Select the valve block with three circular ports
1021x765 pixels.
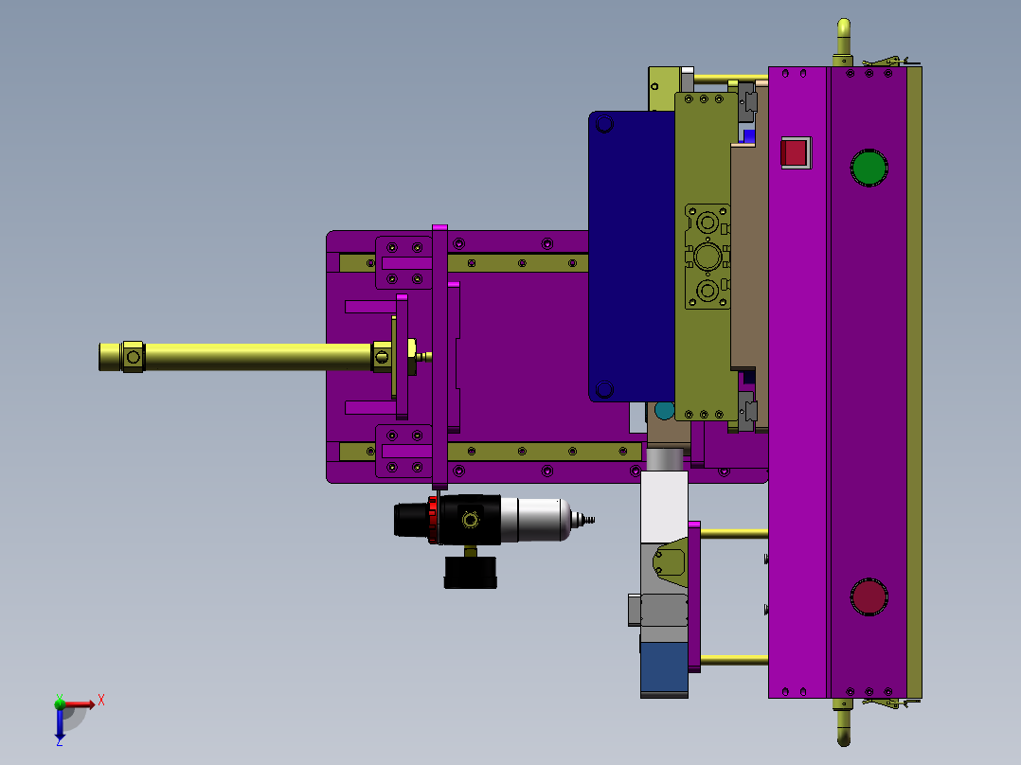(x=708, y=257)
